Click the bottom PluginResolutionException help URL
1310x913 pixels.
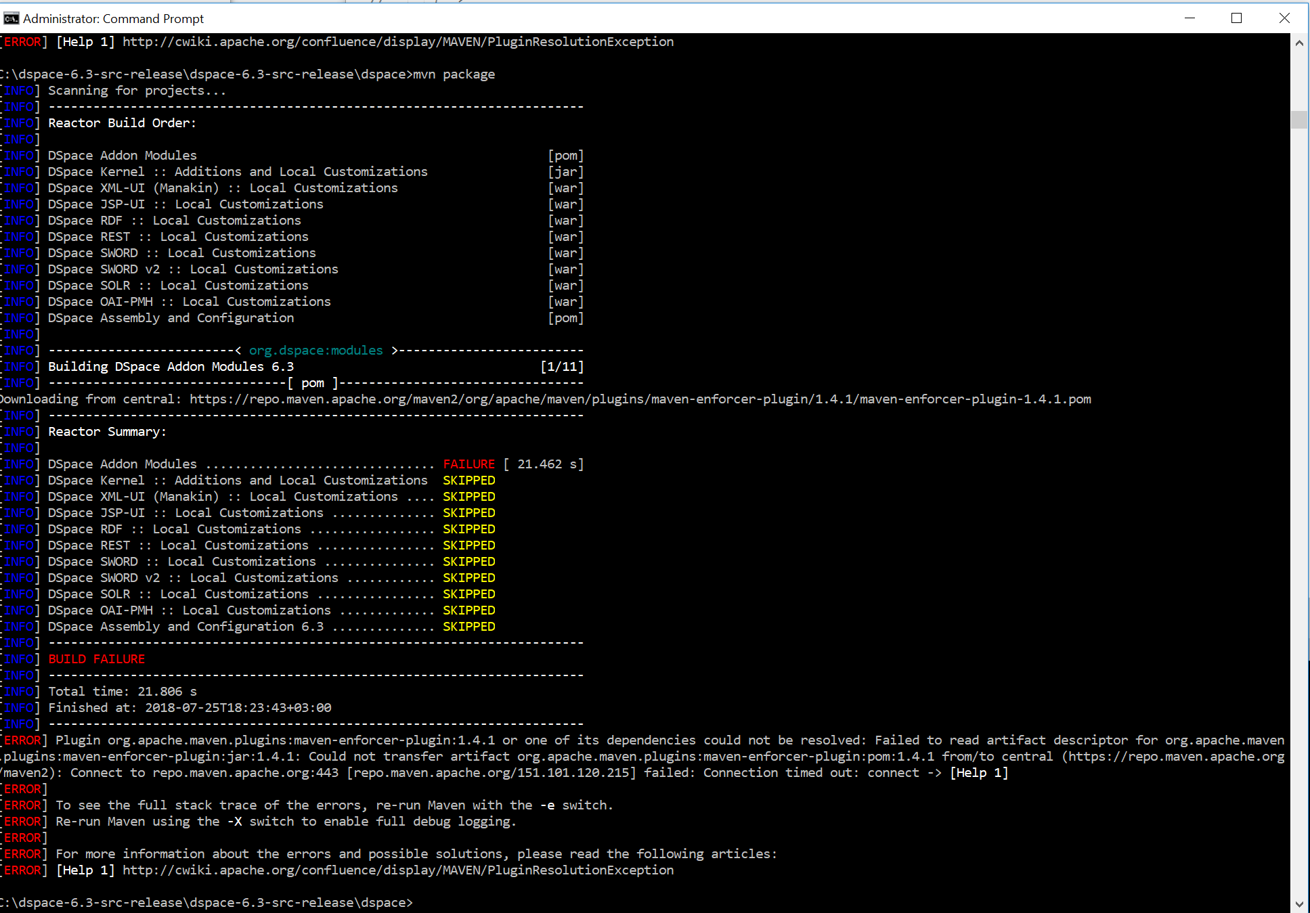(x=398, y=870)
